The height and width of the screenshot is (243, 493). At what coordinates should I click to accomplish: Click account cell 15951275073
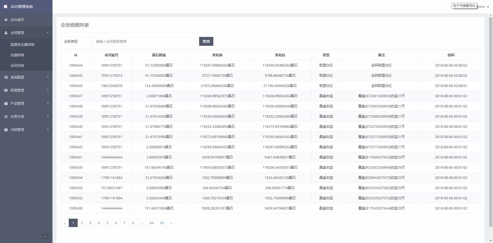coord(112,75)
